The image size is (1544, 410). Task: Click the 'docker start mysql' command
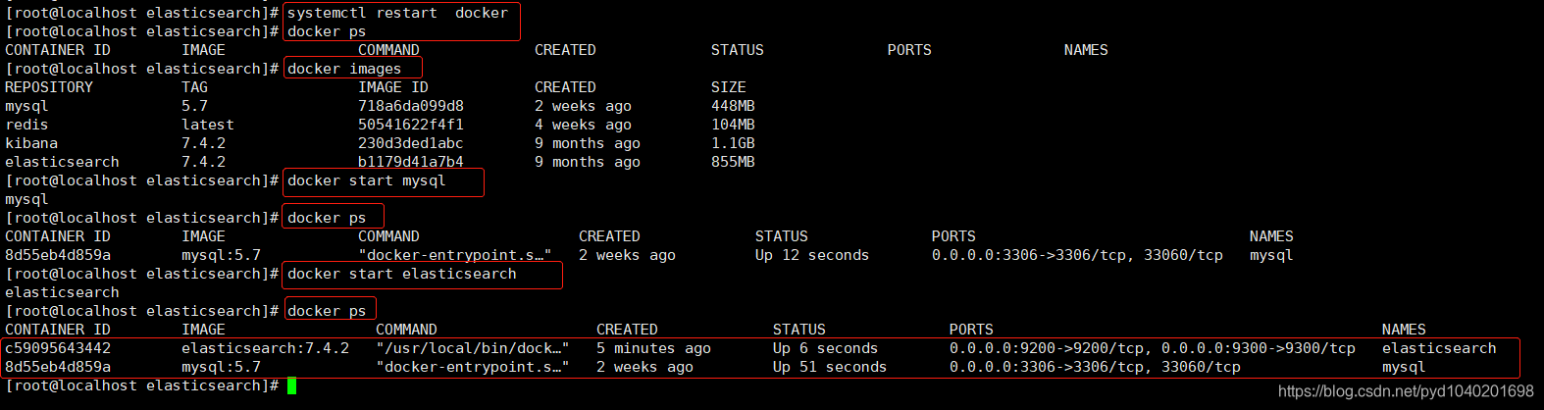coord(367,180)
